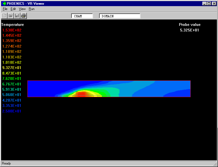Select the green 7.620E+01 legend value

click(x=12, y=79)
